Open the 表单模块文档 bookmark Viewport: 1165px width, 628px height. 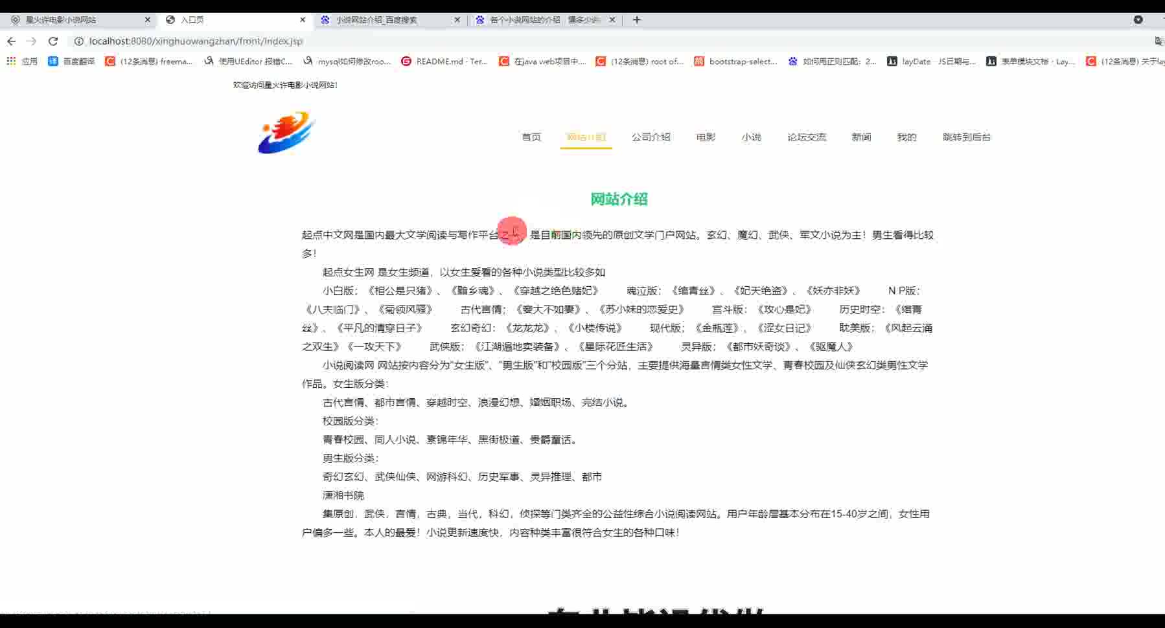[1031, 62]
